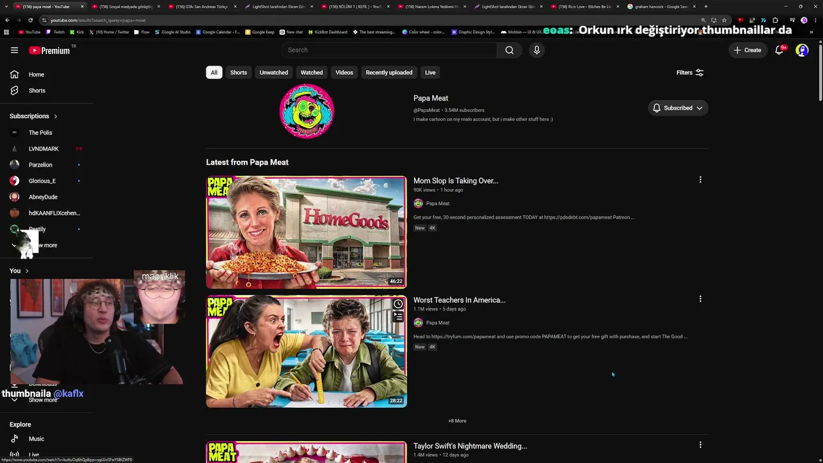Screen dimensions: 823x463
Task: Open the hamburger guide menu
Action: click(14, 50)
